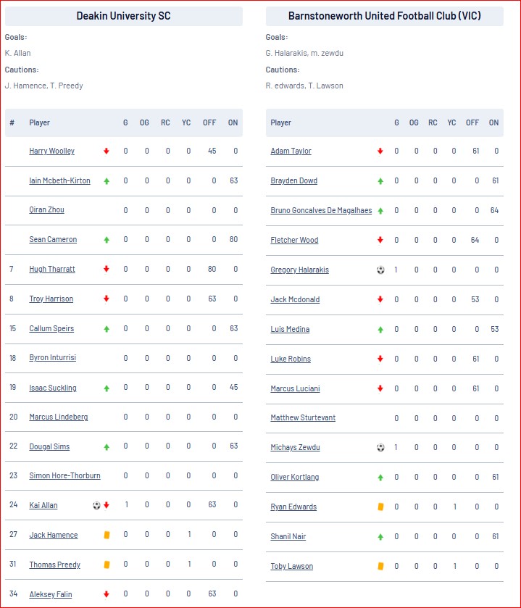Viewport: 521px width, 608px height.
Task: Click the green arrow icon next to Luis Medina
Action: pos(380,330)
